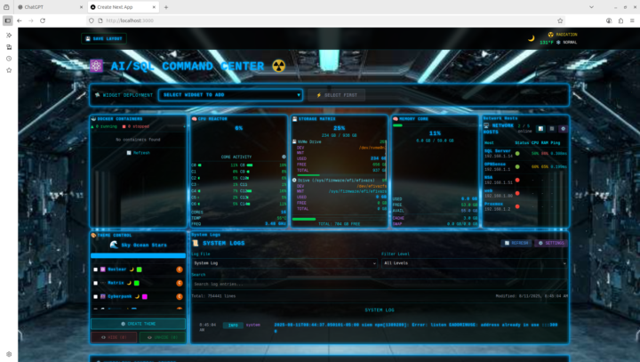This screenshot has height=362, width=640.
Task: Switch to the Create Next App tab
Action: click(123, 7)
